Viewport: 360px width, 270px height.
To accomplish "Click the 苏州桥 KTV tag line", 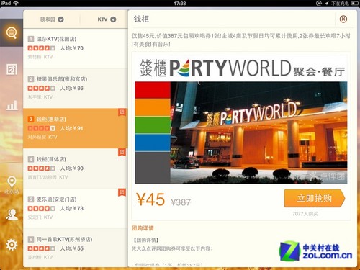I will coord(40,257).
